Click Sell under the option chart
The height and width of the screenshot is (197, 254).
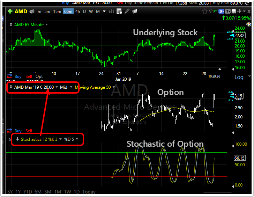point(29,131)
